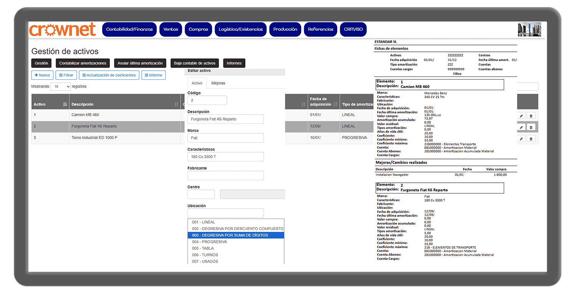Open the Logística/Existencias menu
This screenshot has height=293, width=576.
[x=241, y=30]
